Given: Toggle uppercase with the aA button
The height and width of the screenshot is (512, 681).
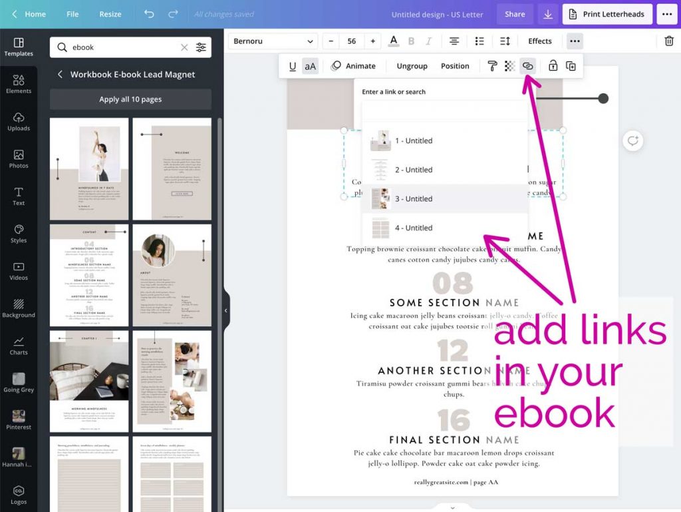Looking at the screenshot, I should coord(311,66).
